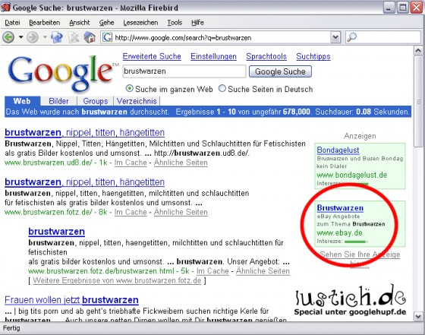Click the Reload page icon
The width and height of the screenshot is (425, 335).
pyautogui.click(x=57, y=37)
